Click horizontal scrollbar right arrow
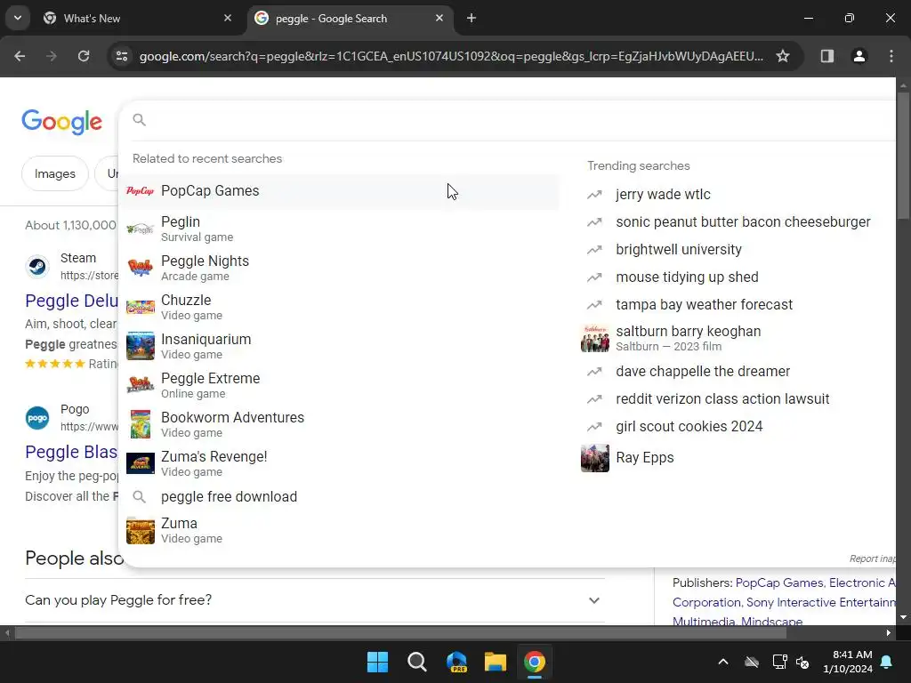The width and height of the screenshot is (911, 683). (889, 633)
